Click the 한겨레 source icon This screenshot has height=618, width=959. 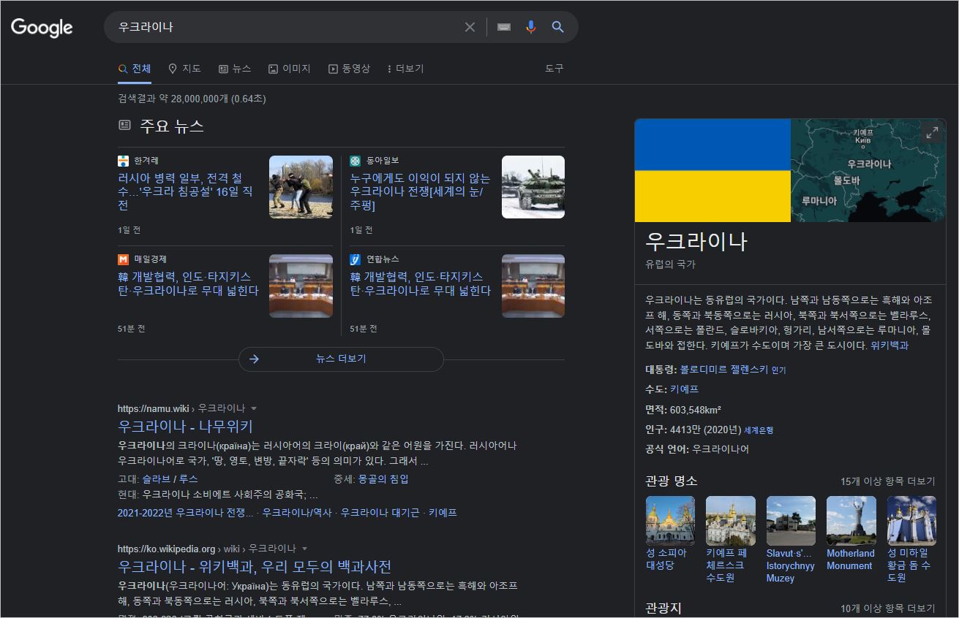click(x=123, y=161)
